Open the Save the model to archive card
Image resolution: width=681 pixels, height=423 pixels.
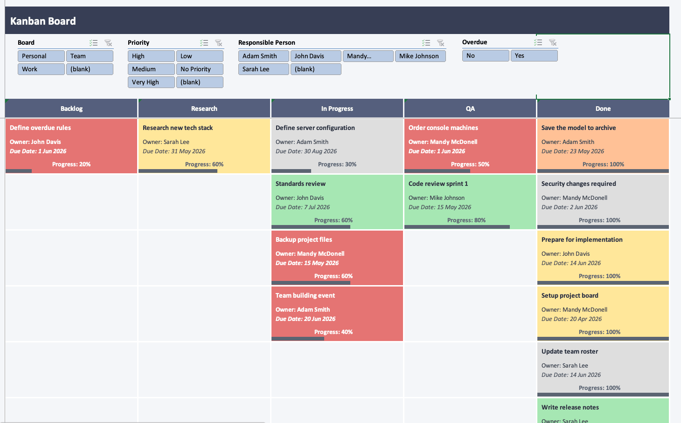pyautogui.click(x=603, y=146)
